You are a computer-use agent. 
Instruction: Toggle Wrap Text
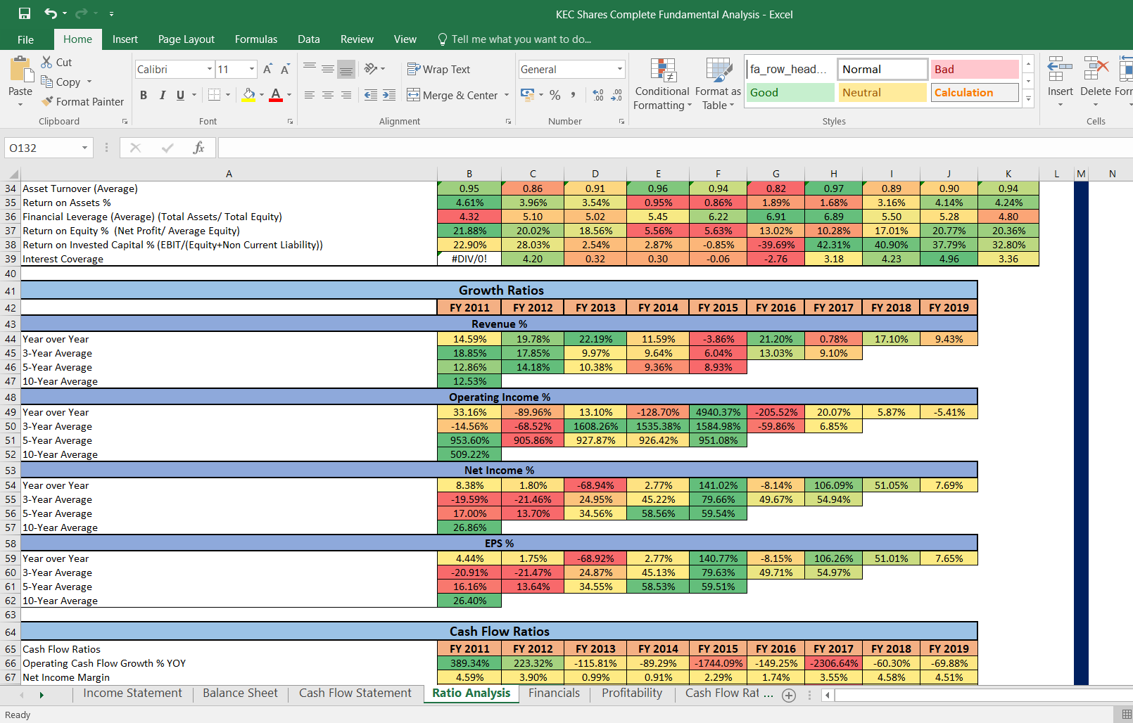click(x=438, y=69)
